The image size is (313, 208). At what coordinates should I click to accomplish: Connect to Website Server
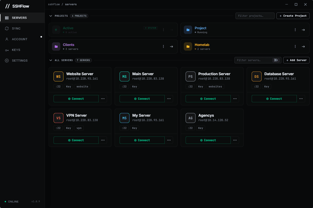[76, 99]
